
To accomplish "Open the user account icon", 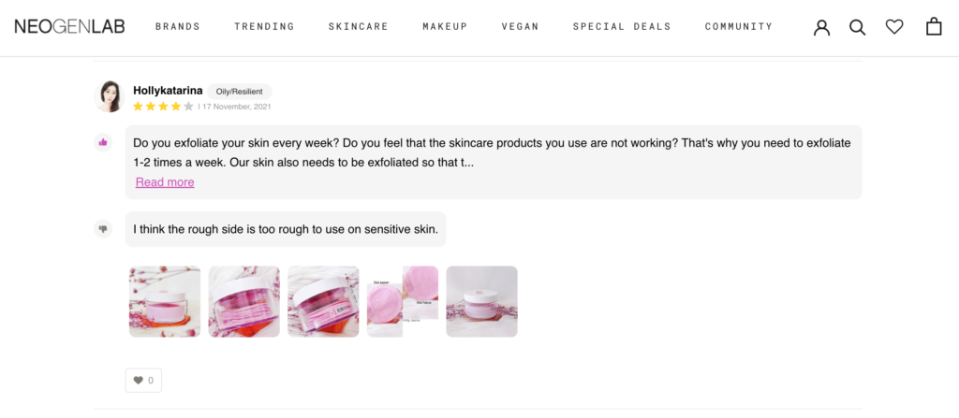I will 821,27.
